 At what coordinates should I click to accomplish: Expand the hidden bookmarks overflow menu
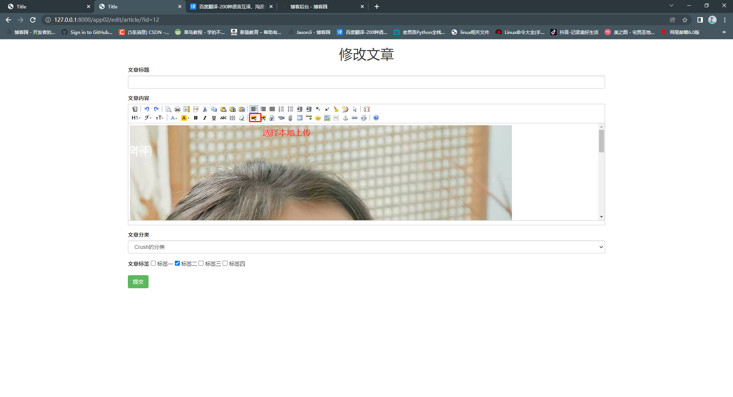coord(724,32)
